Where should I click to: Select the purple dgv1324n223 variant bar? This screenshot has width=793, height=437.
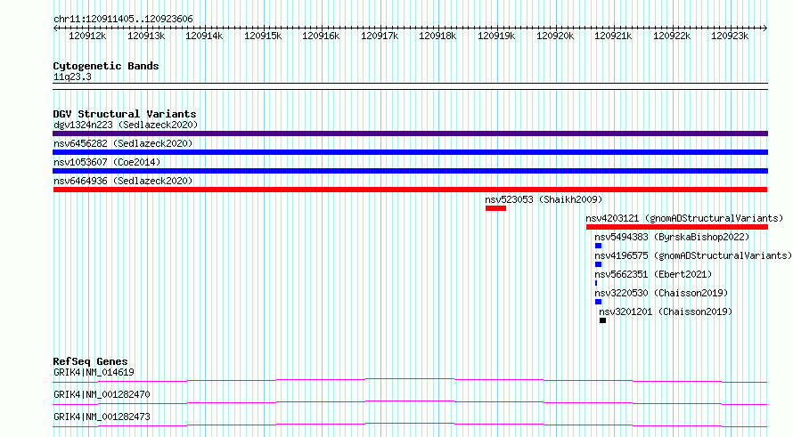[x=410, y=134]
